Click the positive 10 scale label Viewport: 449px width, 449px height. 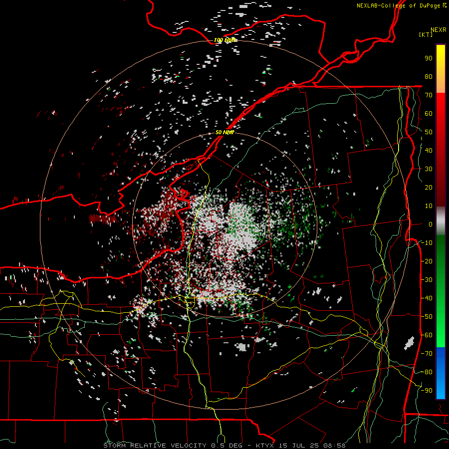point(429,206)
